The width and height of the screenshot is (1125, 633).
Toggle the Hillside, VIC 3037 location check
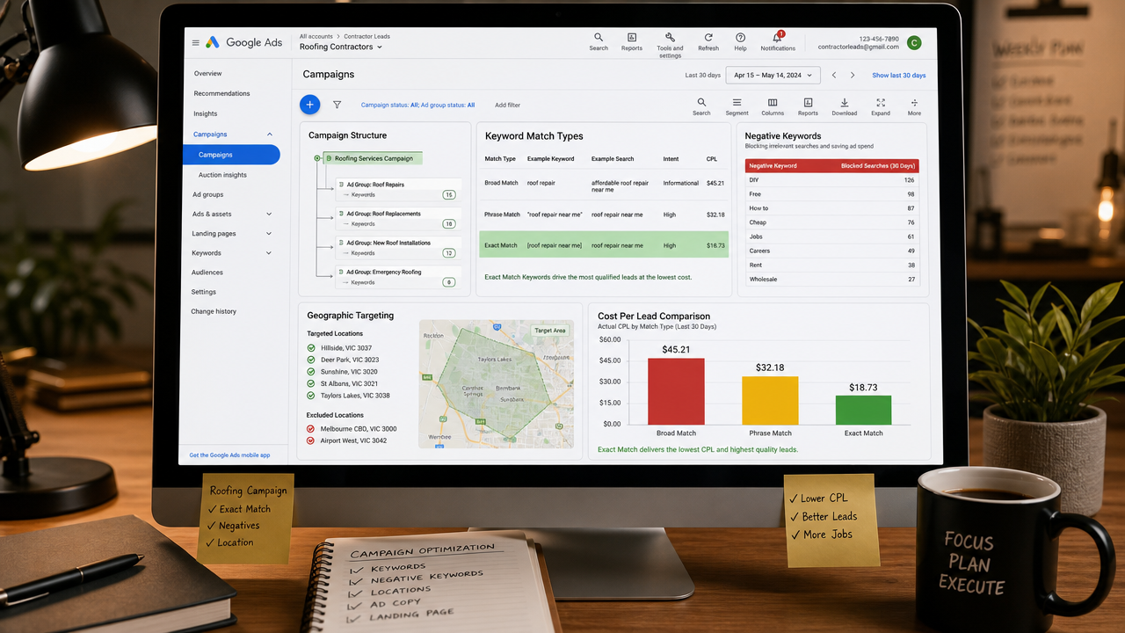[x=311, y=348]
